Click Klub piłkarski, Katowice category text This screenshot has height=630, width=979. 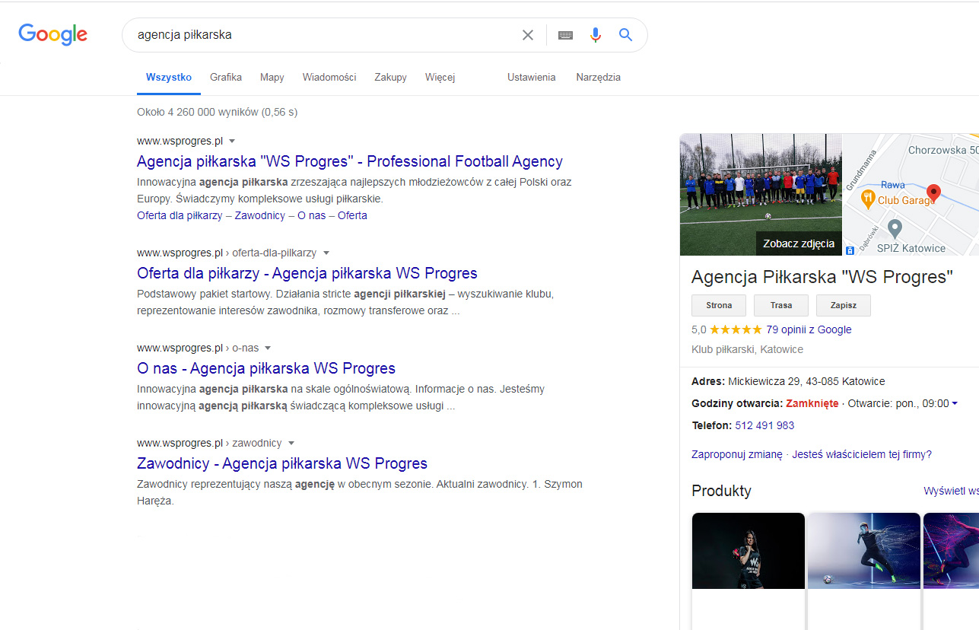point(747,349)
